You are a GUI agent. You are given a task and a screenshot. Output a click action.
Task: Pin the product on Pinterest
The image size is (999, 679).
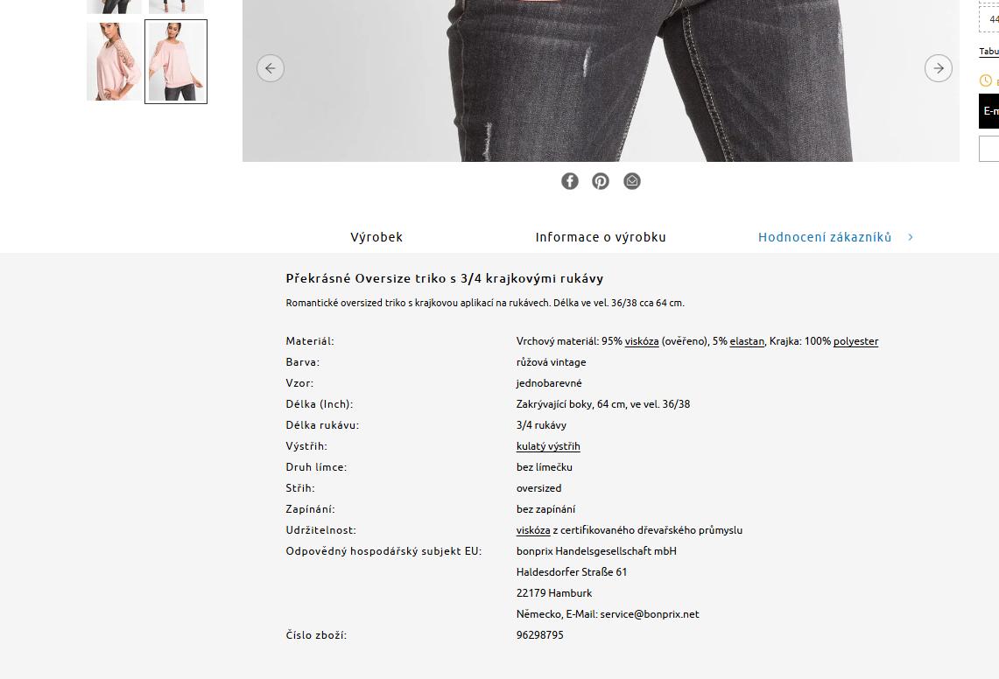click(x=600, y=181)
